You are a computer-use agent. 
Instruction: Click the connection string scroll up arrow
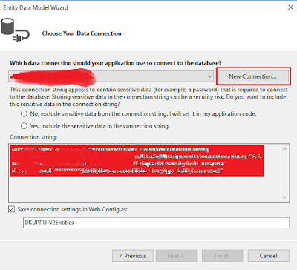pos(284,149)
